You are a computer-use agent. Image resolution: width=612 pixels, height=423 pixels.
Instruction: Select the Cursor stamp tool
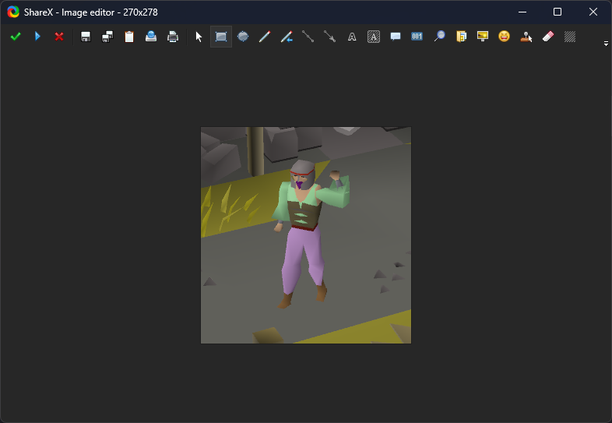click(526, 37)
